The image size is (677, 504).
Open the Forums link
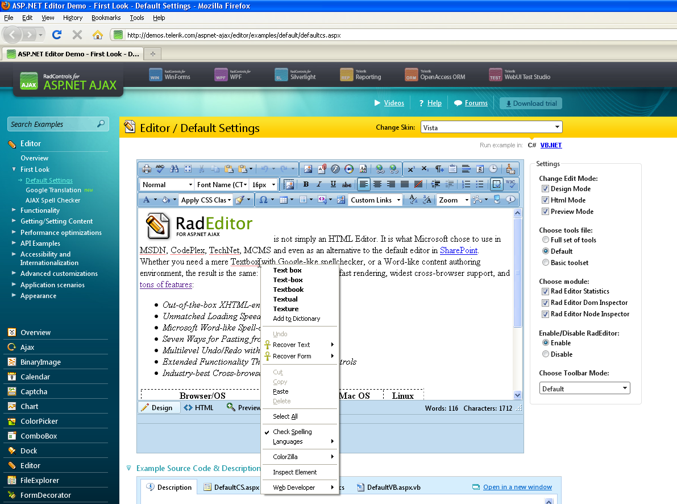[476, 103]
